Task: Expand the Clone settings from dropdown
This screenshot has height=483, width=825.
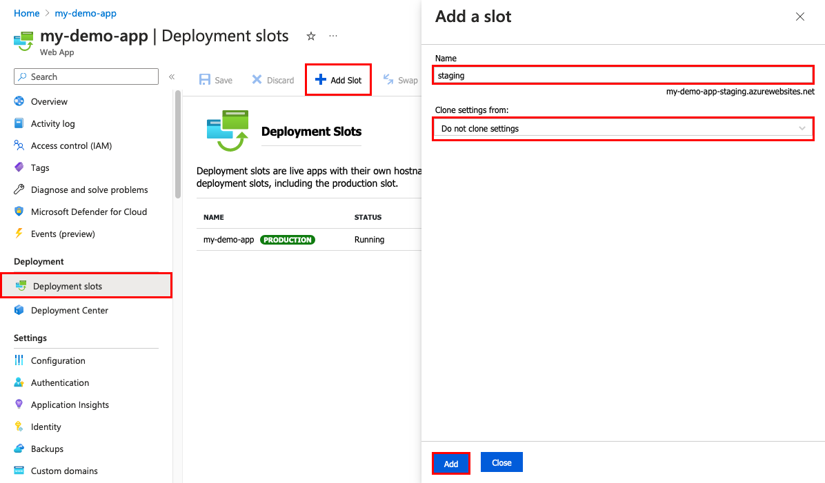Action: (x=623, y=129)
